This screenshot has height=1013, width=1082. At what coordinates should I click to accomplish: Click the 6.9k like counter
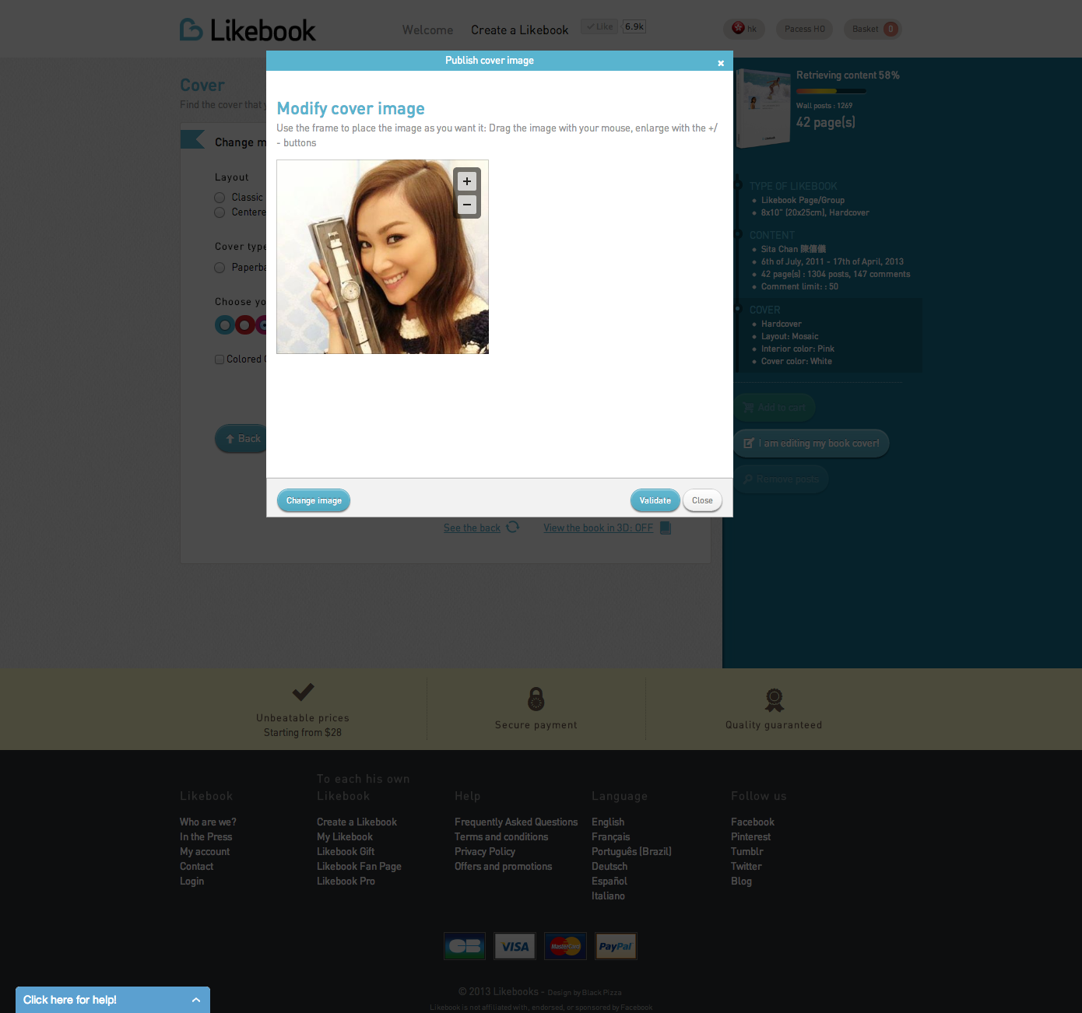634,26
